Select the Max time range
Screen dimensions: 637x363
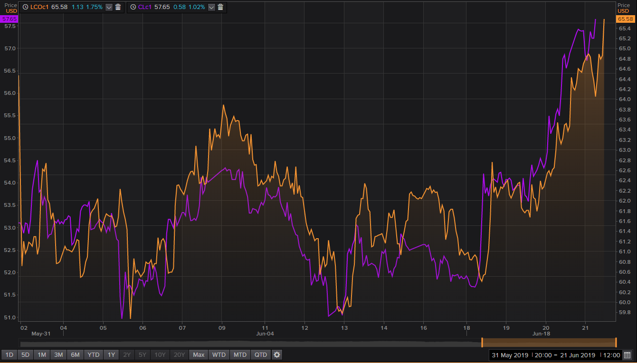point(199,354)
